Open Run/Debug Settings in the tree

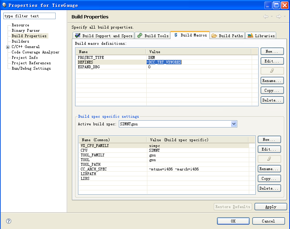tap(31, 68)
